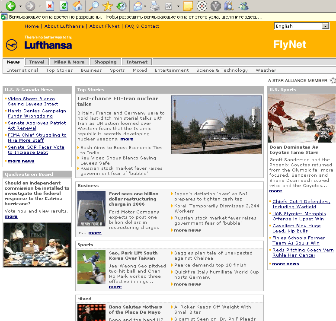Screen dimensions: 336x321
Task: Open the Mixed submenu item
Action: pyautogui.click(x=140, y=70)
